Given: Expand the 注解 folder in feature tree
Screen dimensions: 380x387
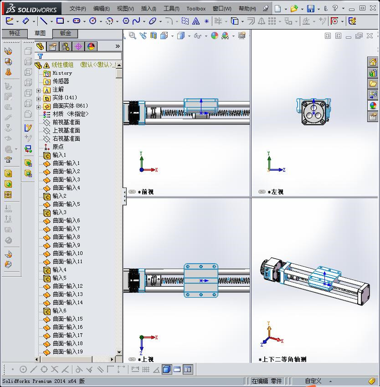Looking at the screenshot, I should [39, 90].
